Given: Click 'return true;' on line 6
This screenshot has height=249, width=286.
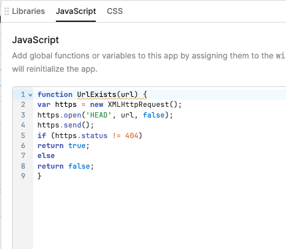Looking at the screenshot, I should click(63, 145).
